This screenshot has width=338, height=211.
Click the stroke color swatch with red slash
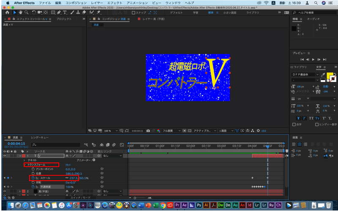point(333,79)
